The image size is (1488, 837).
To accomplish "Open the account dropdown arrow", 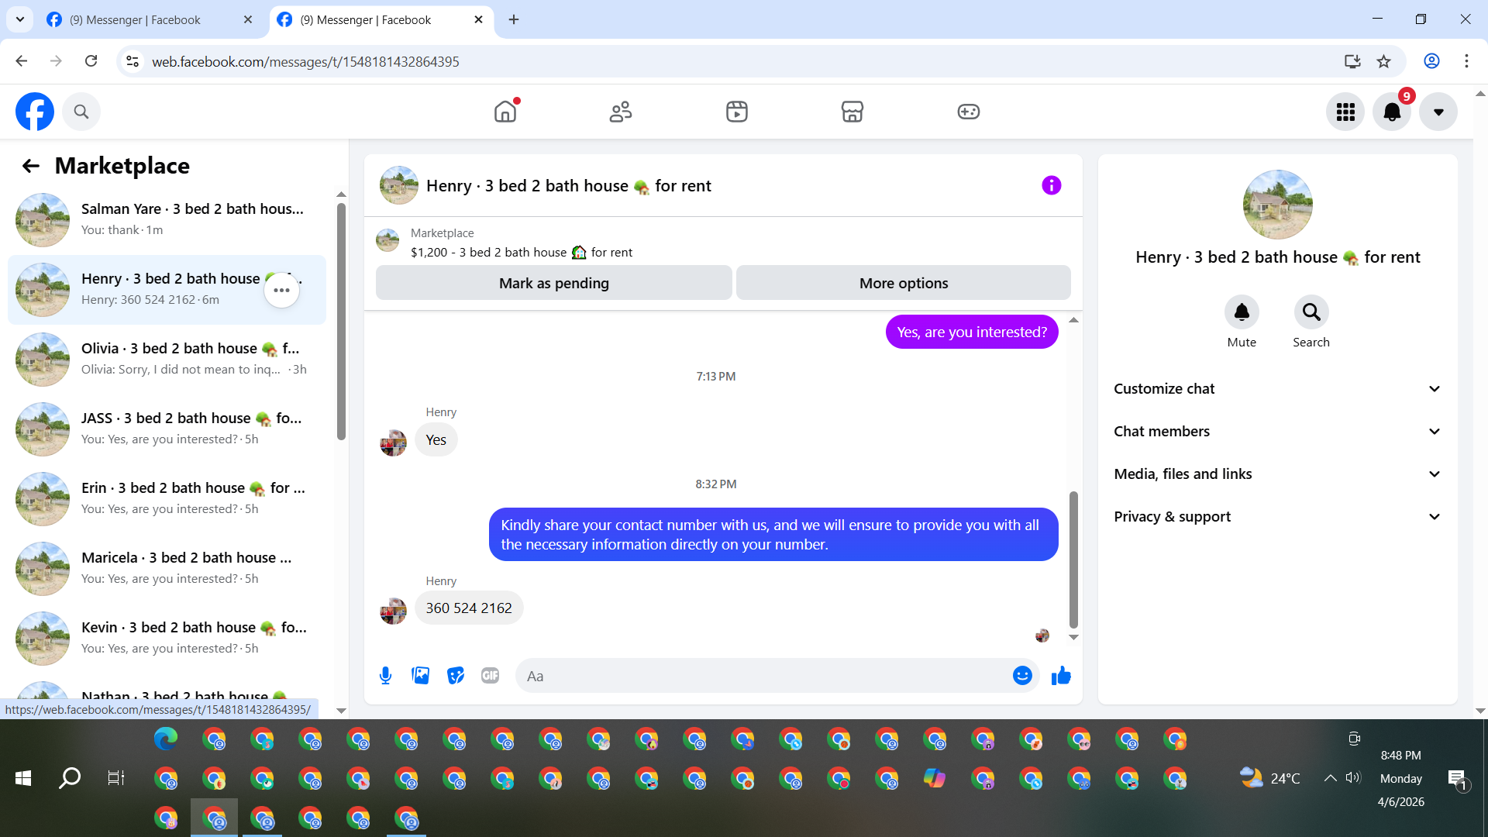I will point(1438,112).
